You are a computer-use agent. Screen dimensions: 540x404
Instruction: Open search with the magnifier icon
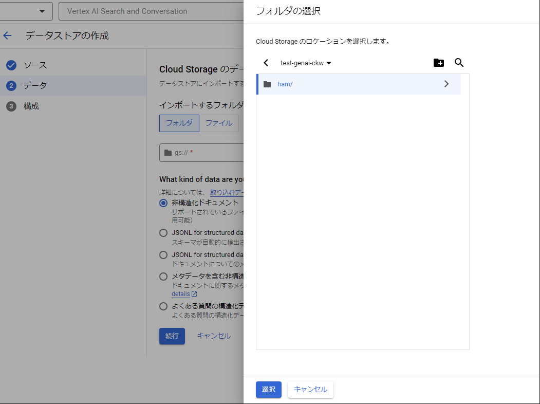click(x=459, y=63)
